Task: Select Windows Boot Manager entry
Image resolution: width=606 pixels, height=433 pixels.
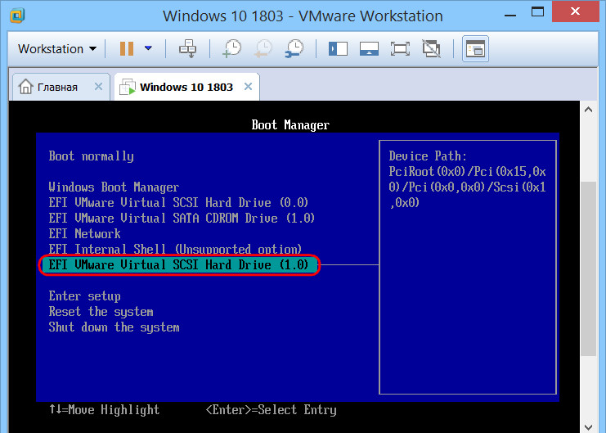Action: click(114, 187)
